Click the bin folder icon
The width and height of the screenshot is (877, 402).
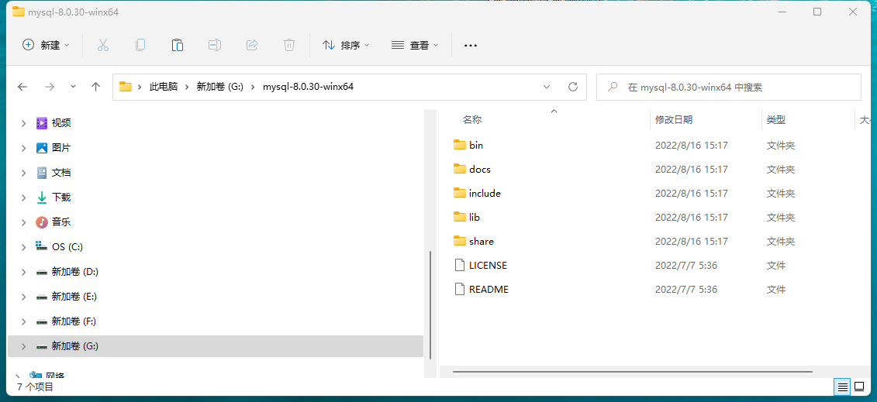tap(460, 145)
